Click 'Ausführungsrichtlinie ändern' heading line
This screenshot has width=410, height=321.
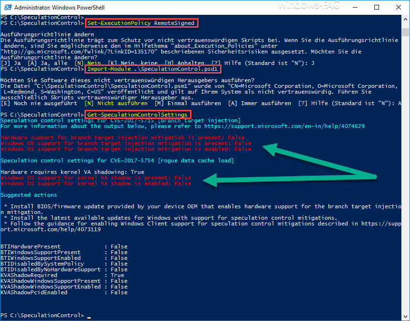pos(47,34)
